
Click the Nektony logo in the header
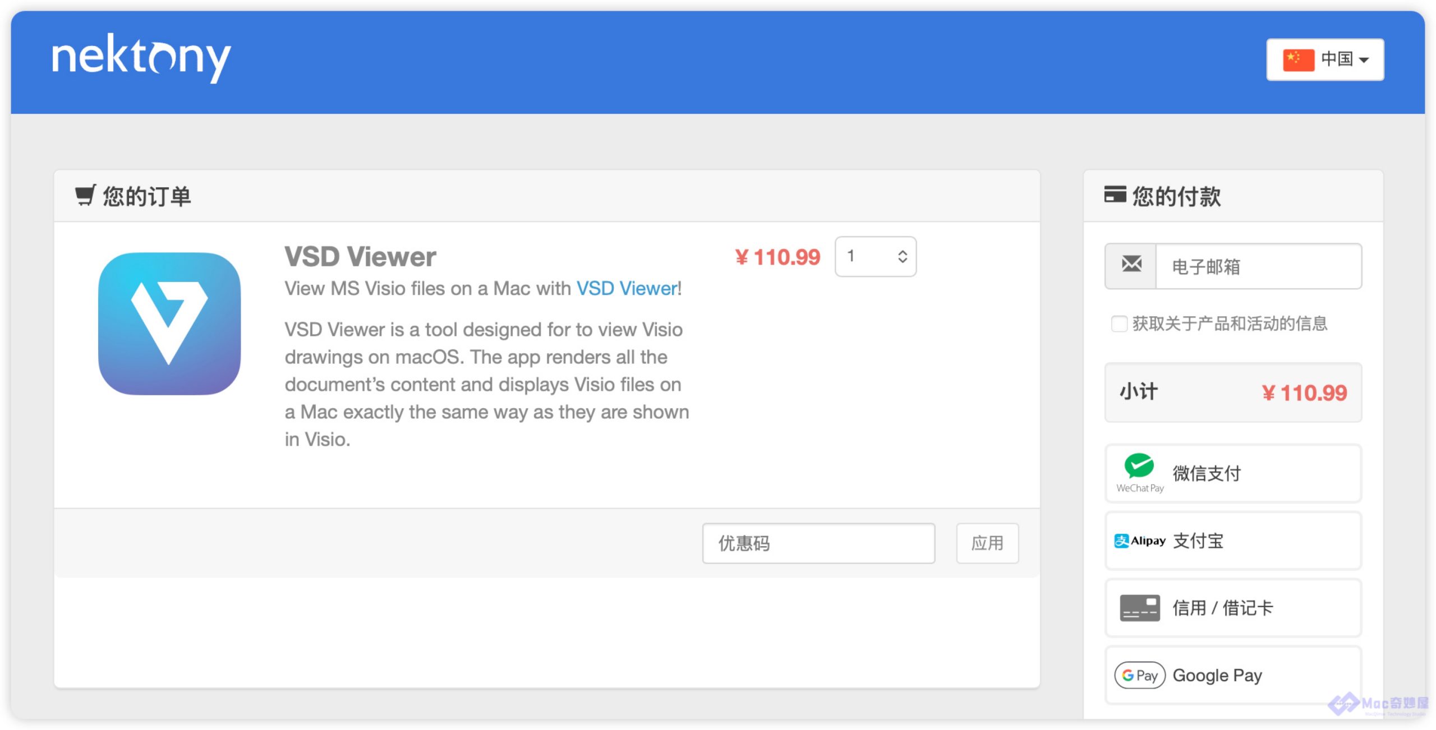[141, 58]
